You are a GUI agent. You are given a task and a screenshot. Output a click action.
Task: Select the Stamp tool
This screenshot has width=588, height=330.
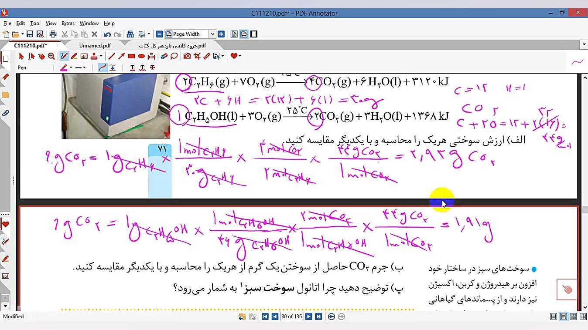94,56
